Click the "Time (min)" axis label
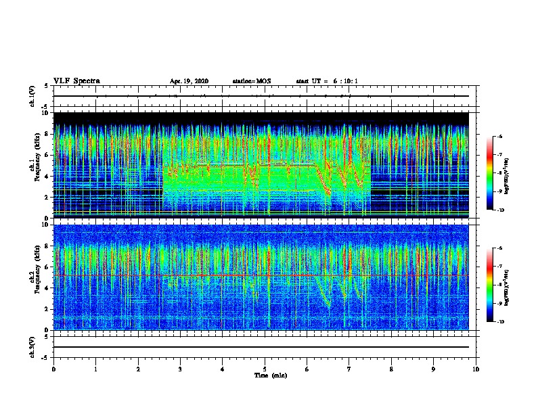 point(271,375)
